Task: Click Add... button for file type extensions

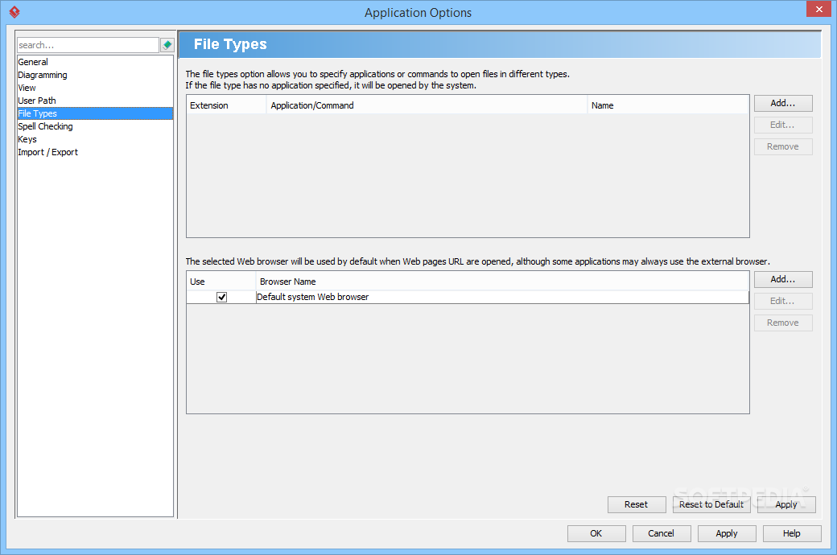Action: [x=783, y=104]
